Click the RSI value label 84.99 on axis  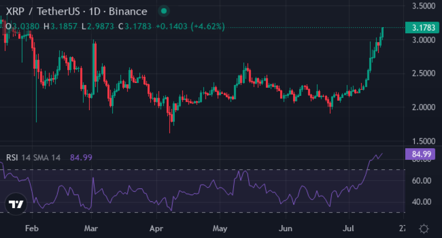(x=420, y=154)
